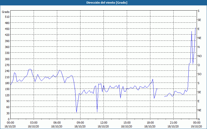Click the 150 y-axis value
The height and width of the screenshot is (129, 207).
(7, 89)
